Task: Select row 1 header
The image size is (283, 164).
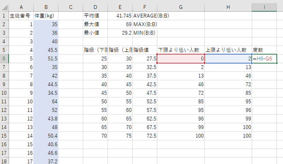Action: (4, 16)
